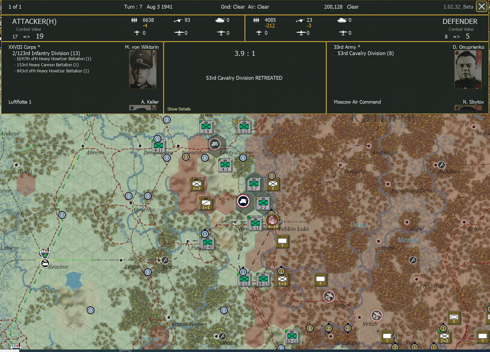The height and width of the screenshot is (352, 490).
Task: Select the 2=2 Soviet unit counter
Action: tap(445, 337)
